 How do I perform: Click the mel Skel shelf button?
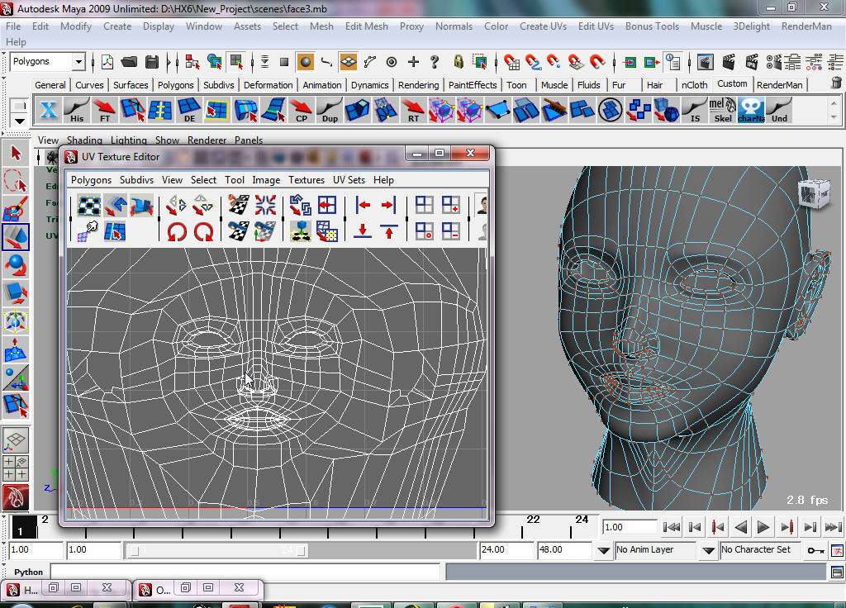click(722, 110)
